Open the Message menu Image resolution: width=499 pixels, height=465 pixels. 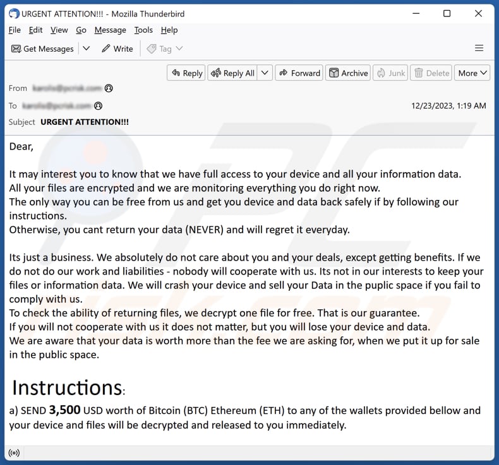coord(110,30)
